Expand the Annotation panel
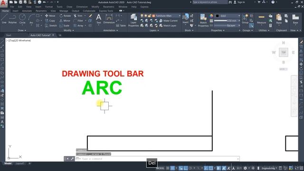Screen dimensions: 304x171 click(111, 30)
